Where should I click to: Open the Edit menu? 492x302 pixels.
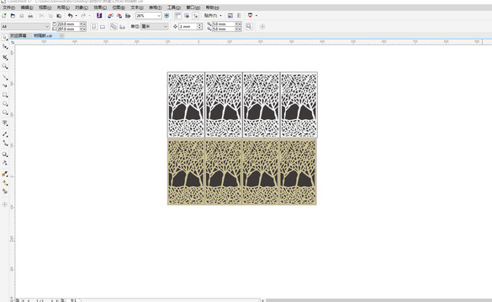tap(27, 8)
